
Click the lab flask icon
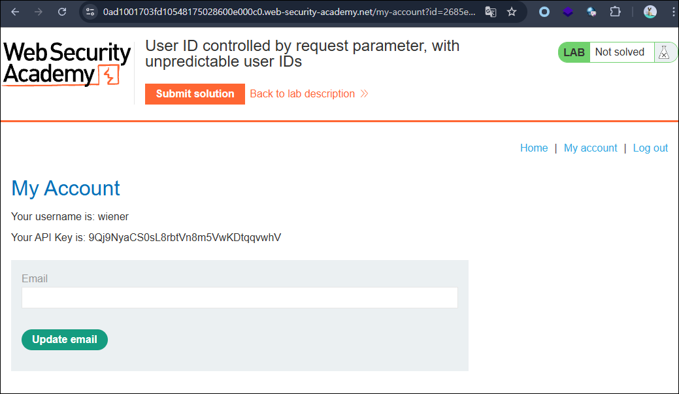click(x=664, y=52)
